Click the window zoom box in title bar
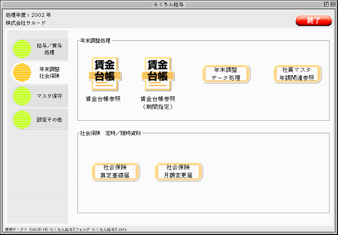Image resolution: width=338 pixels, height=235 pixels. pos(326,4)
